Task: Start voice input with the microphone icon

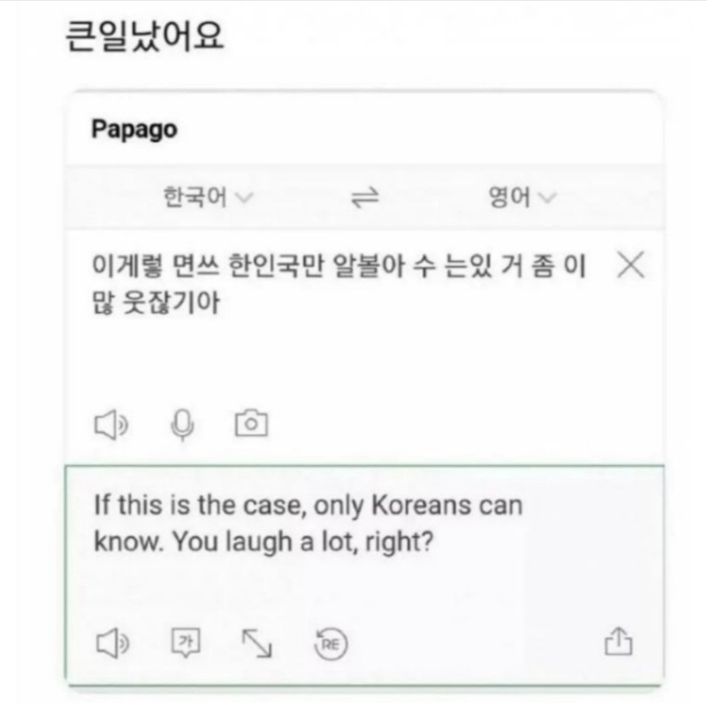Action: (182, 425)
